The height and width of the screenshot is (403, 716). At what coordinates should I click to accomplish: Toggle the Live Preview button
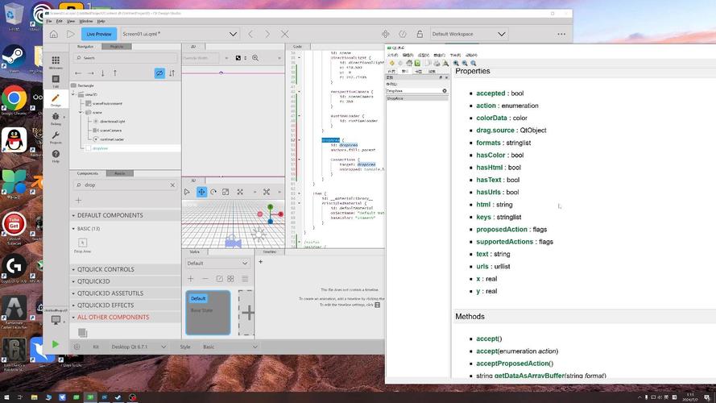99,34
